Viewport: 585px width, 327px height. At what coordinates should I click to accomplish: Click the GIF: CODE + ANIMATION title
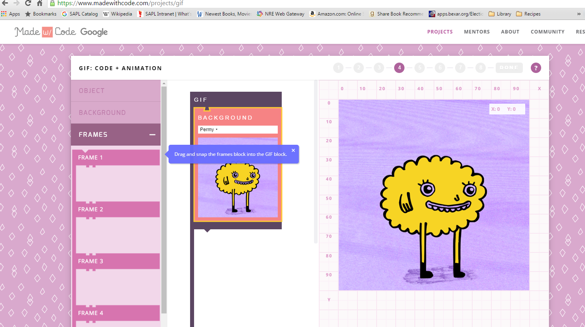[120, 68]
